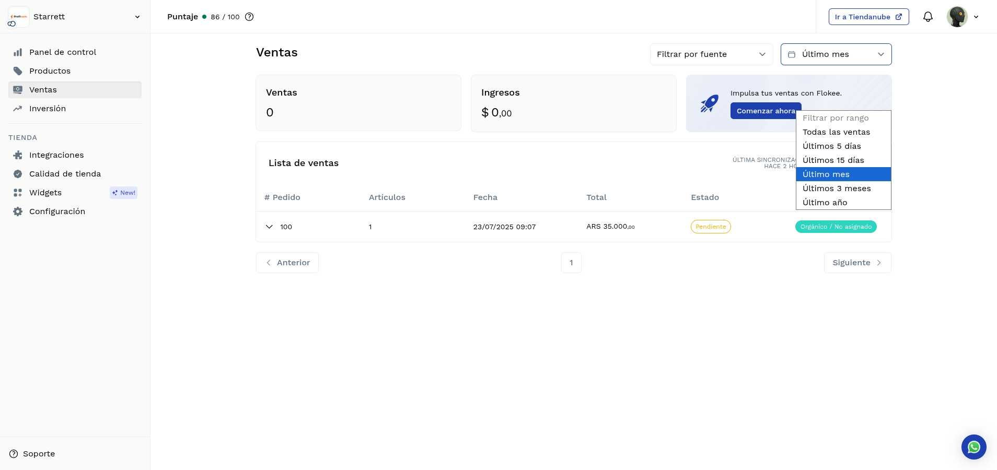The image size is (997, 470).
Task: Click the Integraciones puzzle icon
Action: (18, 155)
